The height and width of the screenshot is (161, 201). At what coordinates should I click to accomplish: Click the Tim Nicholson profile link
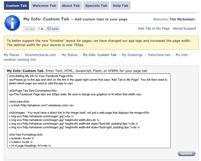pos(182,19)
